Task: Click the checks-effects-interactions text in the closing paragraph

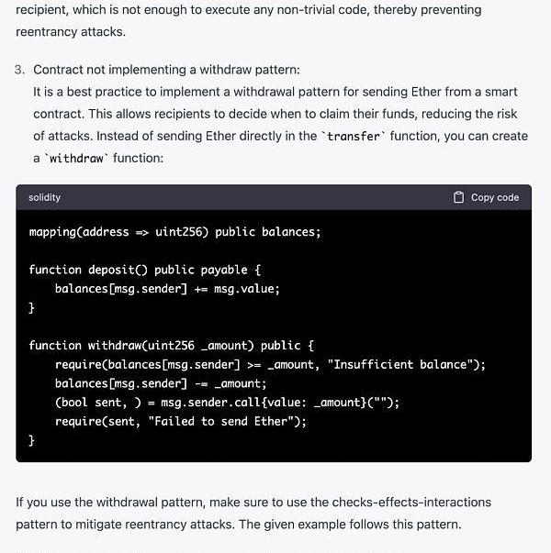Action: point(411,503)
